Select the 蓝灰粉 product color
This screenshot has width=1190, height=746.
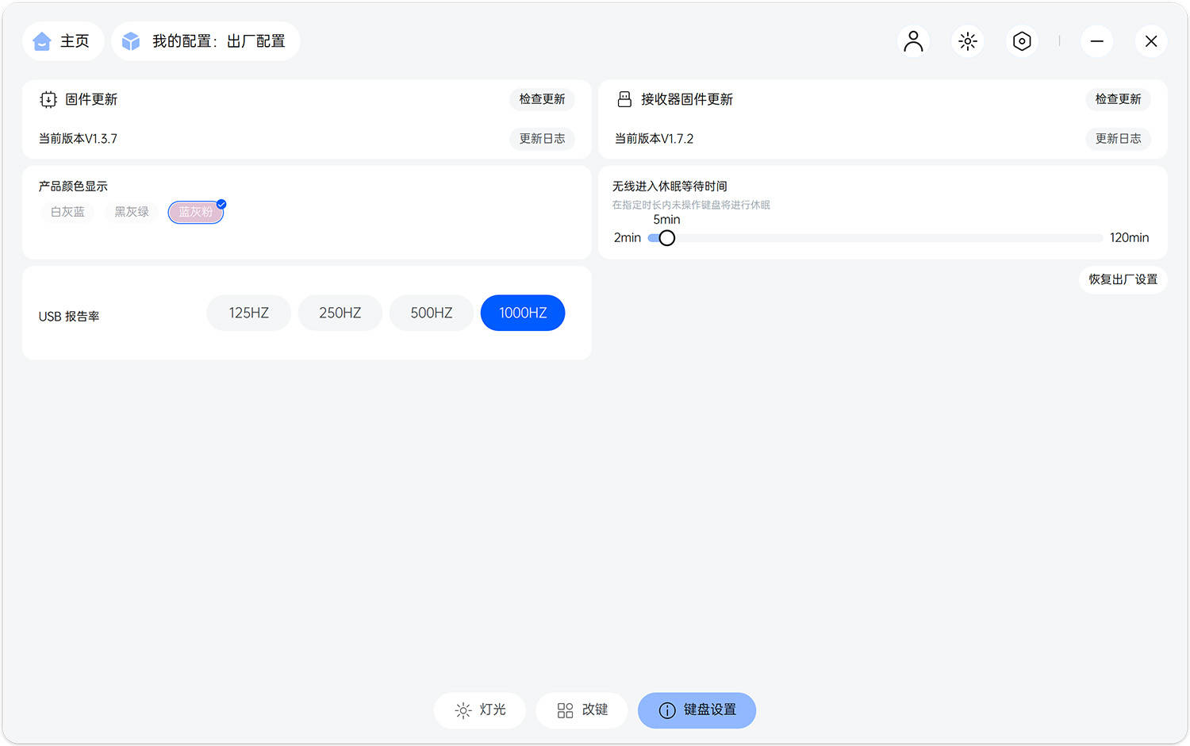[x=196, y=212]
